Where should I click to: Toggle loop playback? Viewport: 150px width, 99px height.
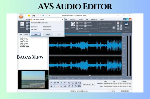[x=54, y=83]
